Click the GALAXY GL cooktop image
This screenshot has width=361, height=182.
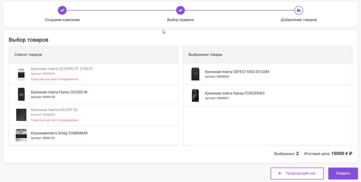coord(21,115)
